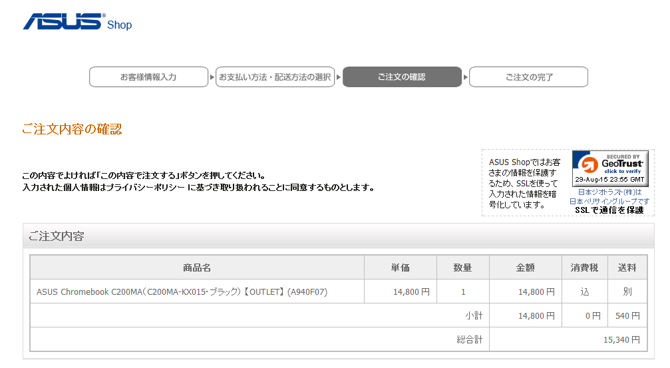
Task: Click the ASUS Shop logo
Action: click(77, 22)
